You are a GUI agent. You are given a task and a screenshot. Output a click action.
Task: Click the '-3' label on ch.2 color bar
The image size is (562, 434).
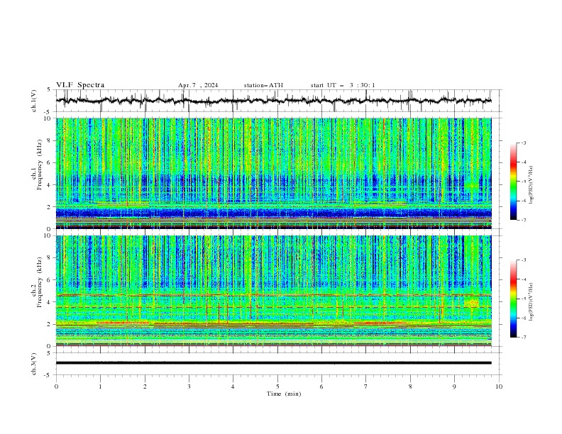pyautogui.click(x=523, y=260)
